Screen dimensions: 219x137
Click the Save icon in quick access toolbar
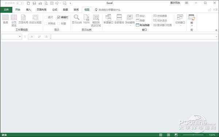34,3
